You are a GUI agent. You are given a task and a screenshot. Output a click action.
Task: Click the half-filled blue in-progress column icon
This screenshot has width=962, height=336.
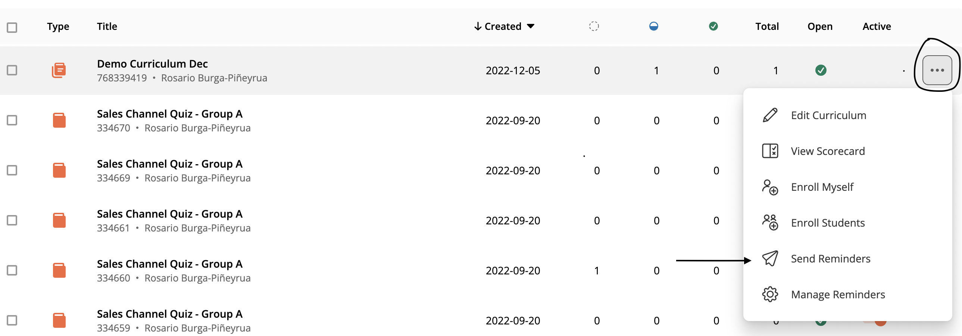point(653,26)
